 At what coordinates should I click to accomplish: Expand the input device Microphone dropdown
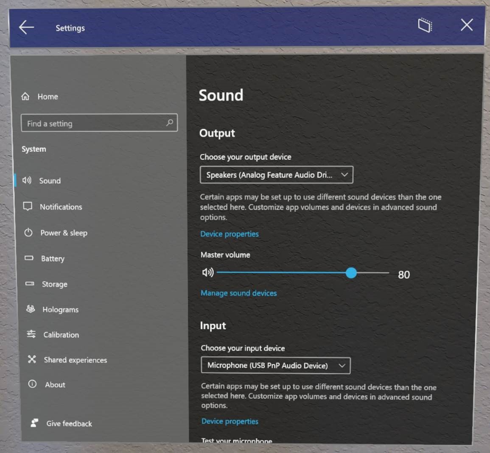pos(275,365)
